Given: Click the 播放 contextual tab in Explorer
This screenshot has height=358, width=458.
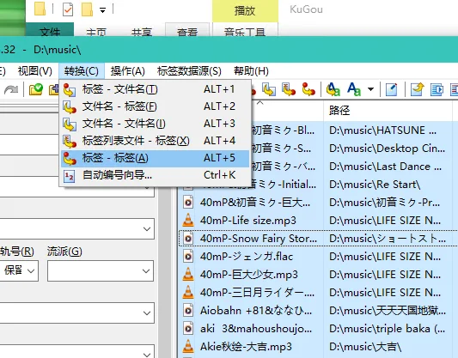Looking at the screenshot, I should point(245,11).
